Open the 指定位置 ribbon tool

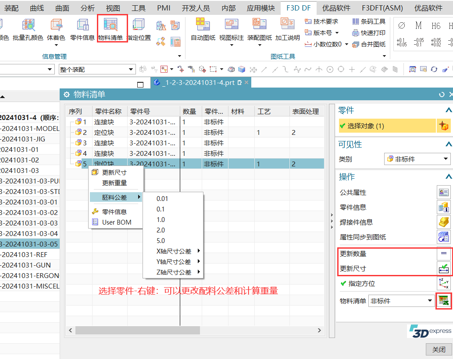click(x=139, y=29)
